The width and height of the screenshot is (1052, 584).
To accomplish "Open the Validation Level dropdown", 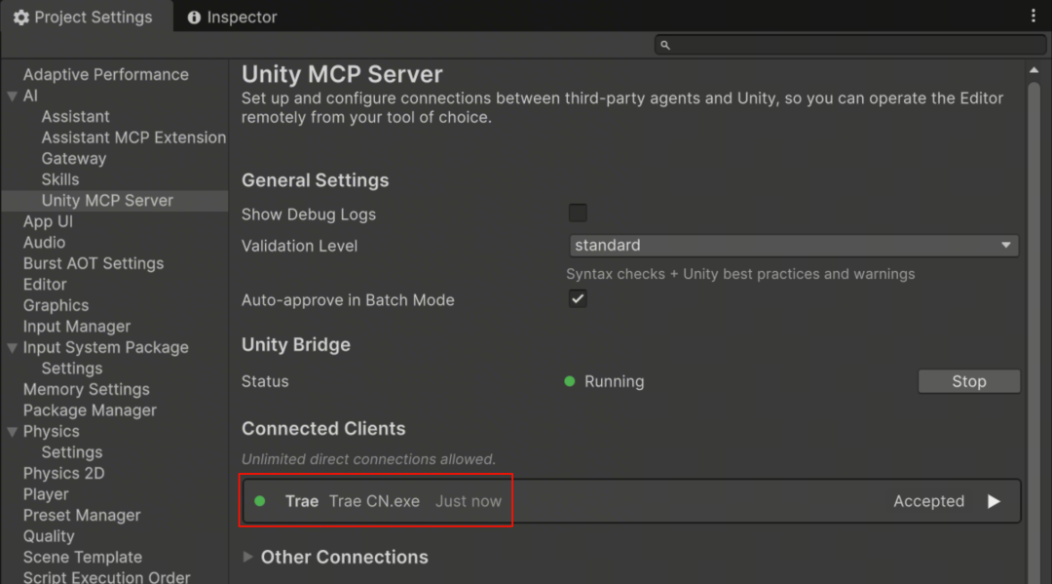I will coord(793,245).
